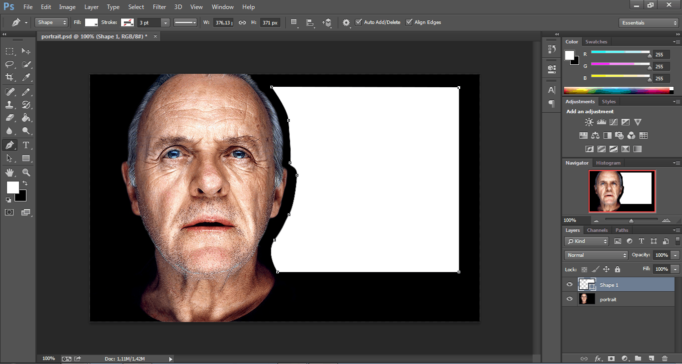This screenshot has width=682, height=364.
Task: Open the layer blend mode Normal dropdown
Action: (596, 255)
